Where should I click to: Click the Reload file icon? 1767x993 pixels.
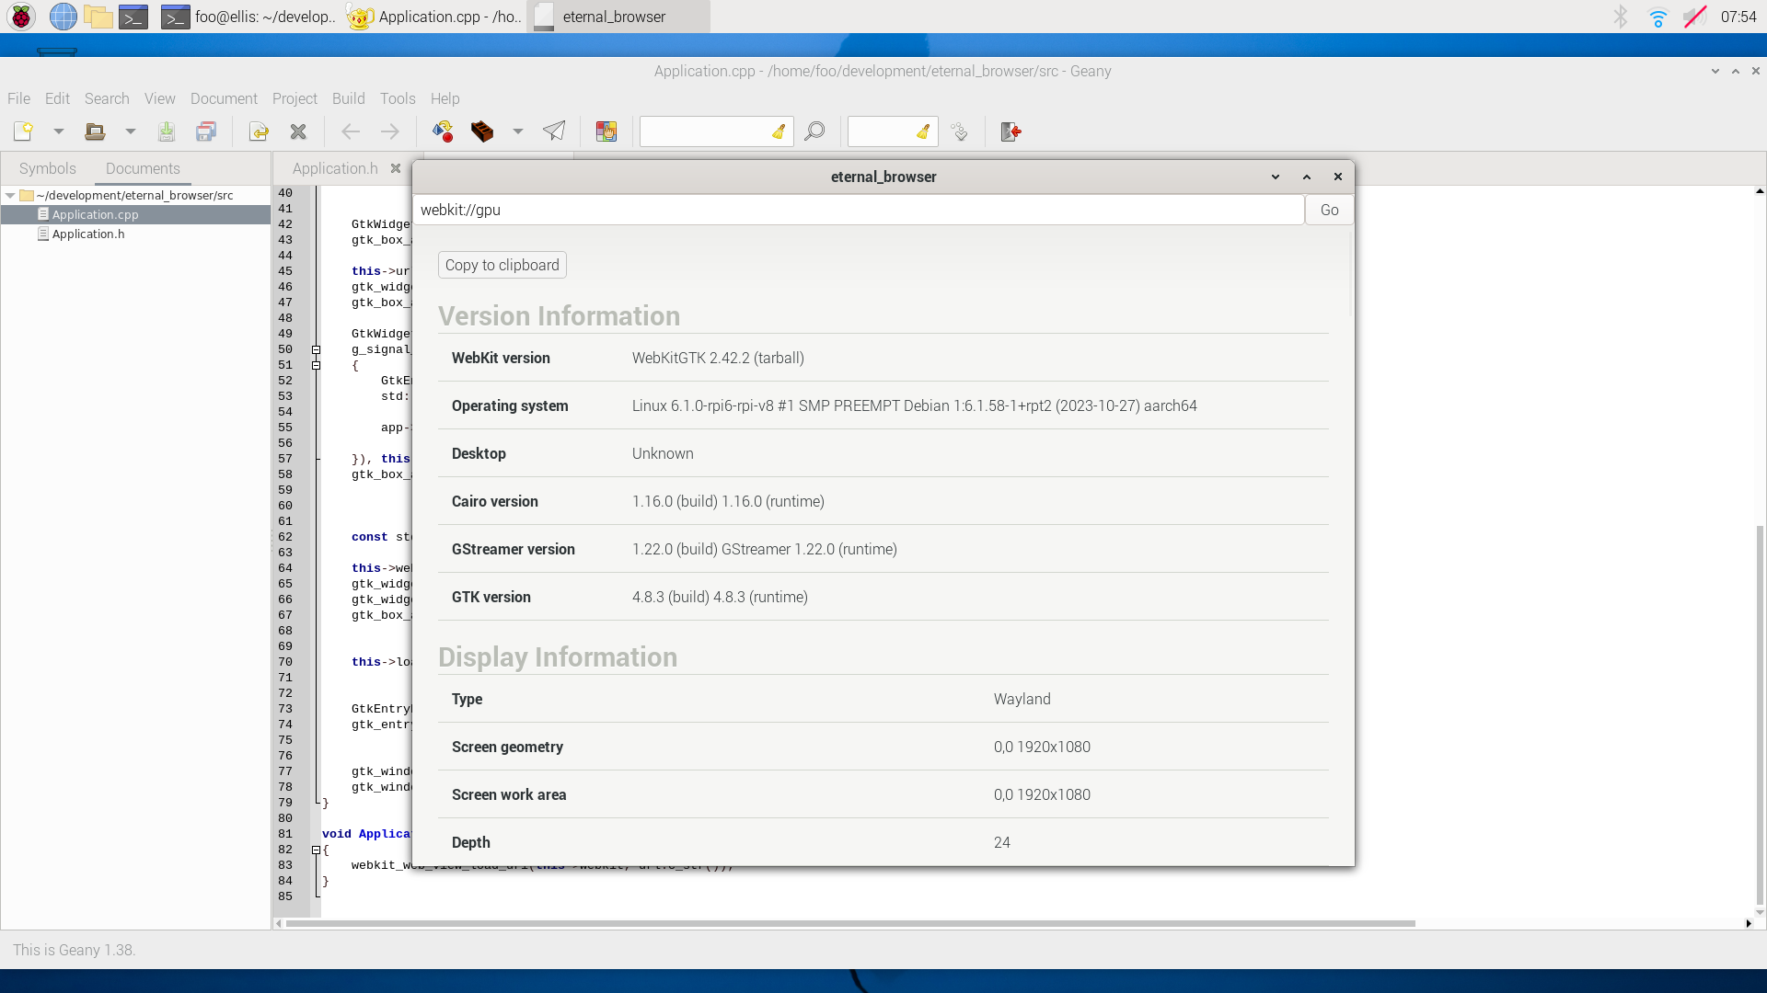click(259, 131)
